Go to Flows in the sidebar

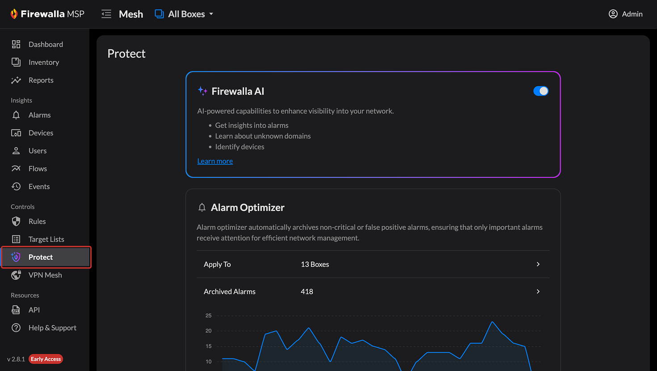point(38,169)
